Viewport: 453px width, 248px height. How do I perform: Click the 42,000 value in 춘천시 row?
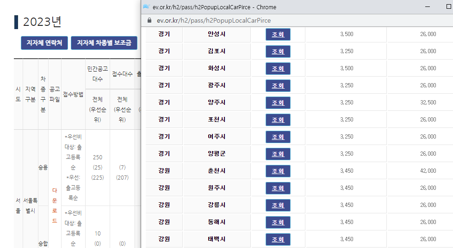tap(428, 171)
